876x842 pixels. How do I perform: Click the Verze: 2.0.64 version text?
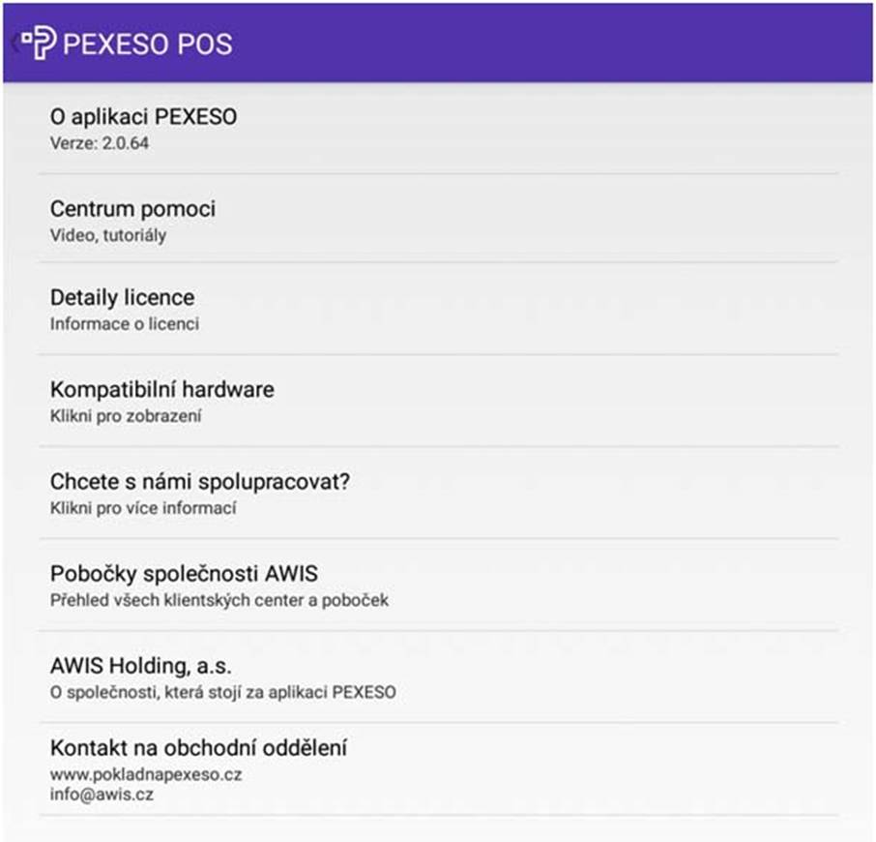[100, 143]
